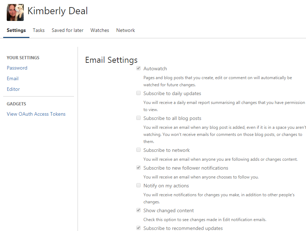This screenshot has width=306, height=231.
Task: Click Kimberly Deal's profile avatar picture
Action: (15, 12)
